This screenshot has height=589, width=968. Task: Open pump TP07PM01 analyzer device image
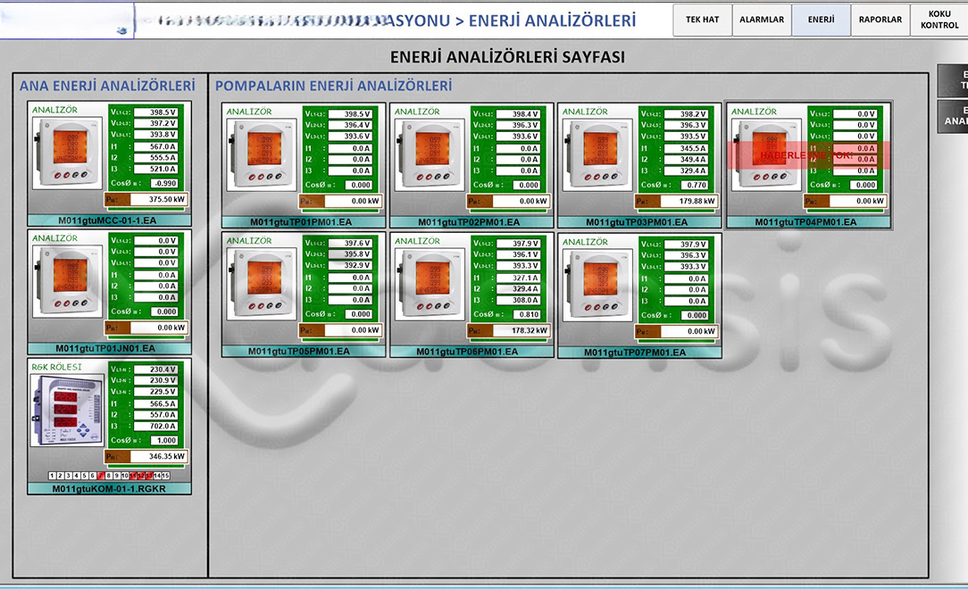pos(597,284)
